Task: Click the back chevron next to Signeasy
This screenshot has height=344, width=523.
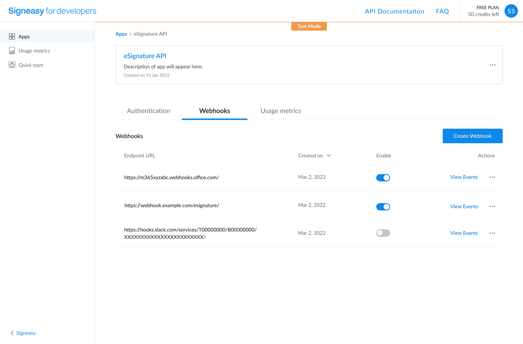Action: pos(12,333)
